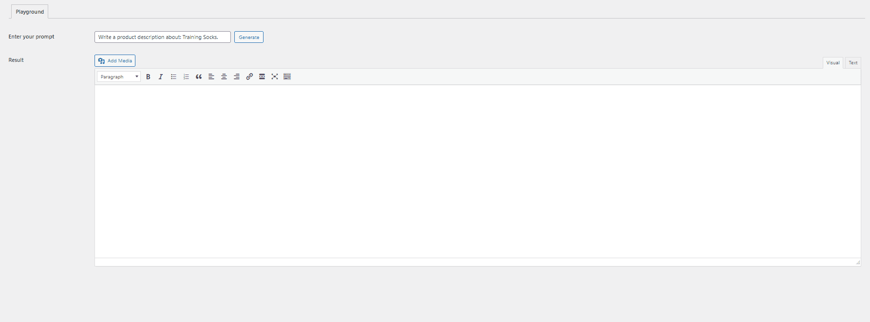
Task: Insert a numbered list
Action: [x=186, y=76]
